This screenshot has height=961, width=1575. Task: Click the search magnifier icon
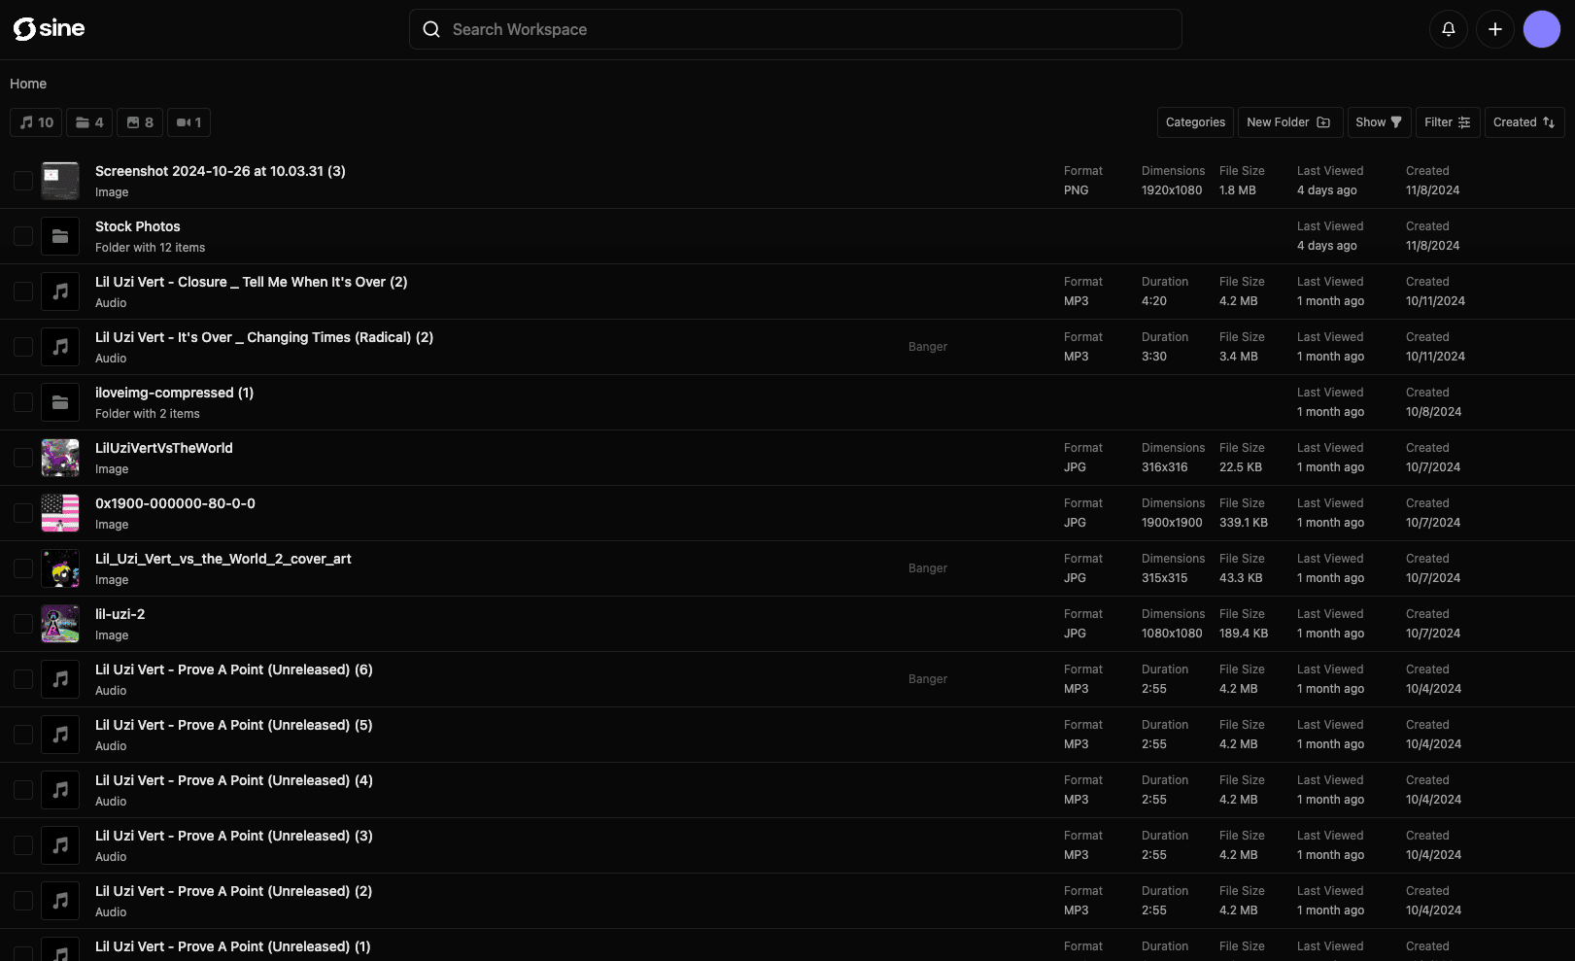[431, 29]
